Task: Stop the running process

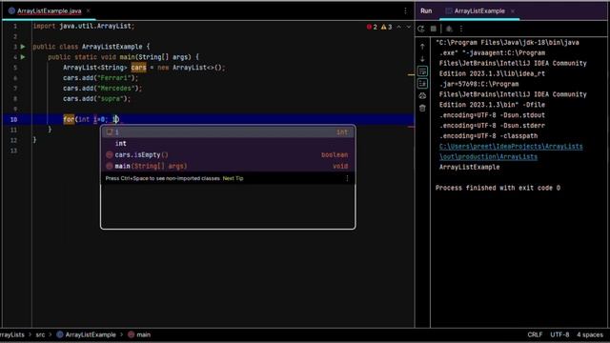Action: [x=434, y=29]
